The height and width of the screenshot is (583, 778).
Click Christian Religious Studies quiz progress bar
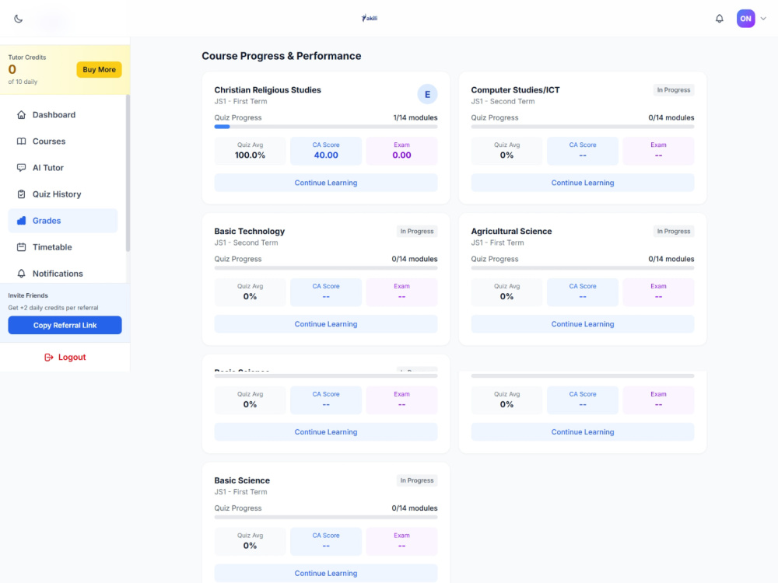[325, 127]
